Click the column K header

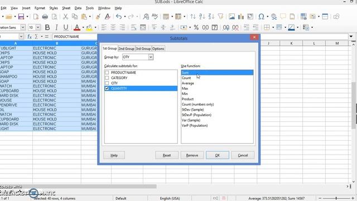291,44
